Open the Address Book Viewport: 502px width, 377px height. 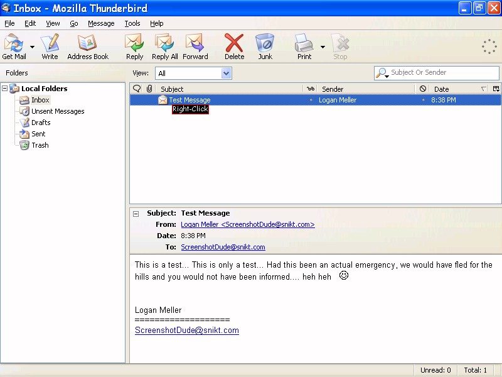pyautogui.click(x=88, y=46)
